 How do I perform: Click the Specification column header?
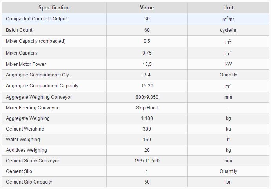coord(54,8)
